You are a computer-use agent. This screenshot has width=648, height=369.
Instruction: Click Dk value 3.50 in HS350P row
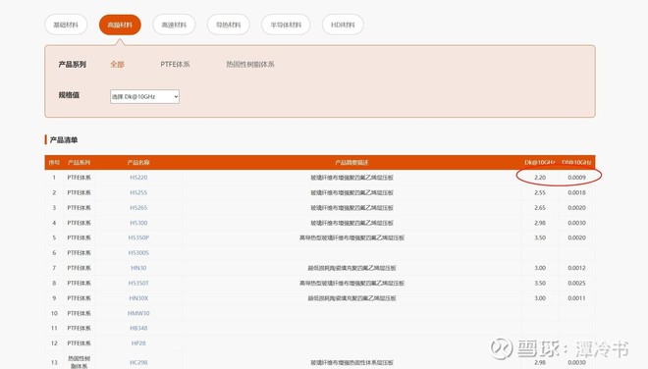[x=540, y=238]
